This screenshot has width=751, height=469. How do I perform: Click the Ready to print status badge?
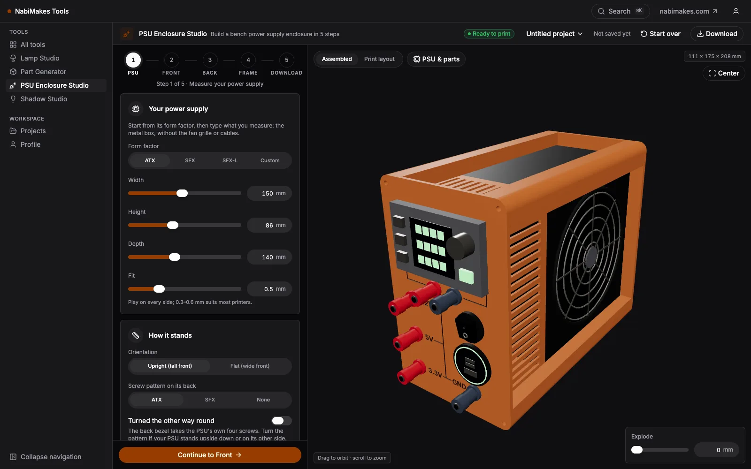[x=489, y=34]
